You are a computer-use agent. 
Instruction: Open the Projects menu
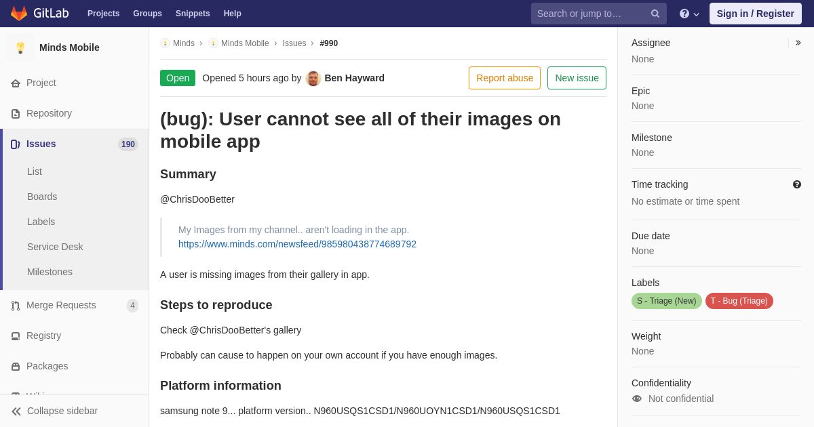103,14
